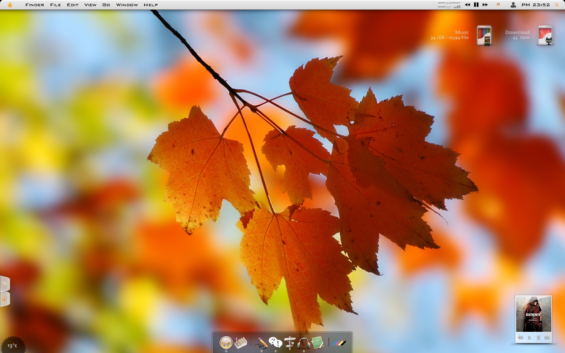
Task: Open Spotlight search magnifier
Action: (x=557, y=5)
